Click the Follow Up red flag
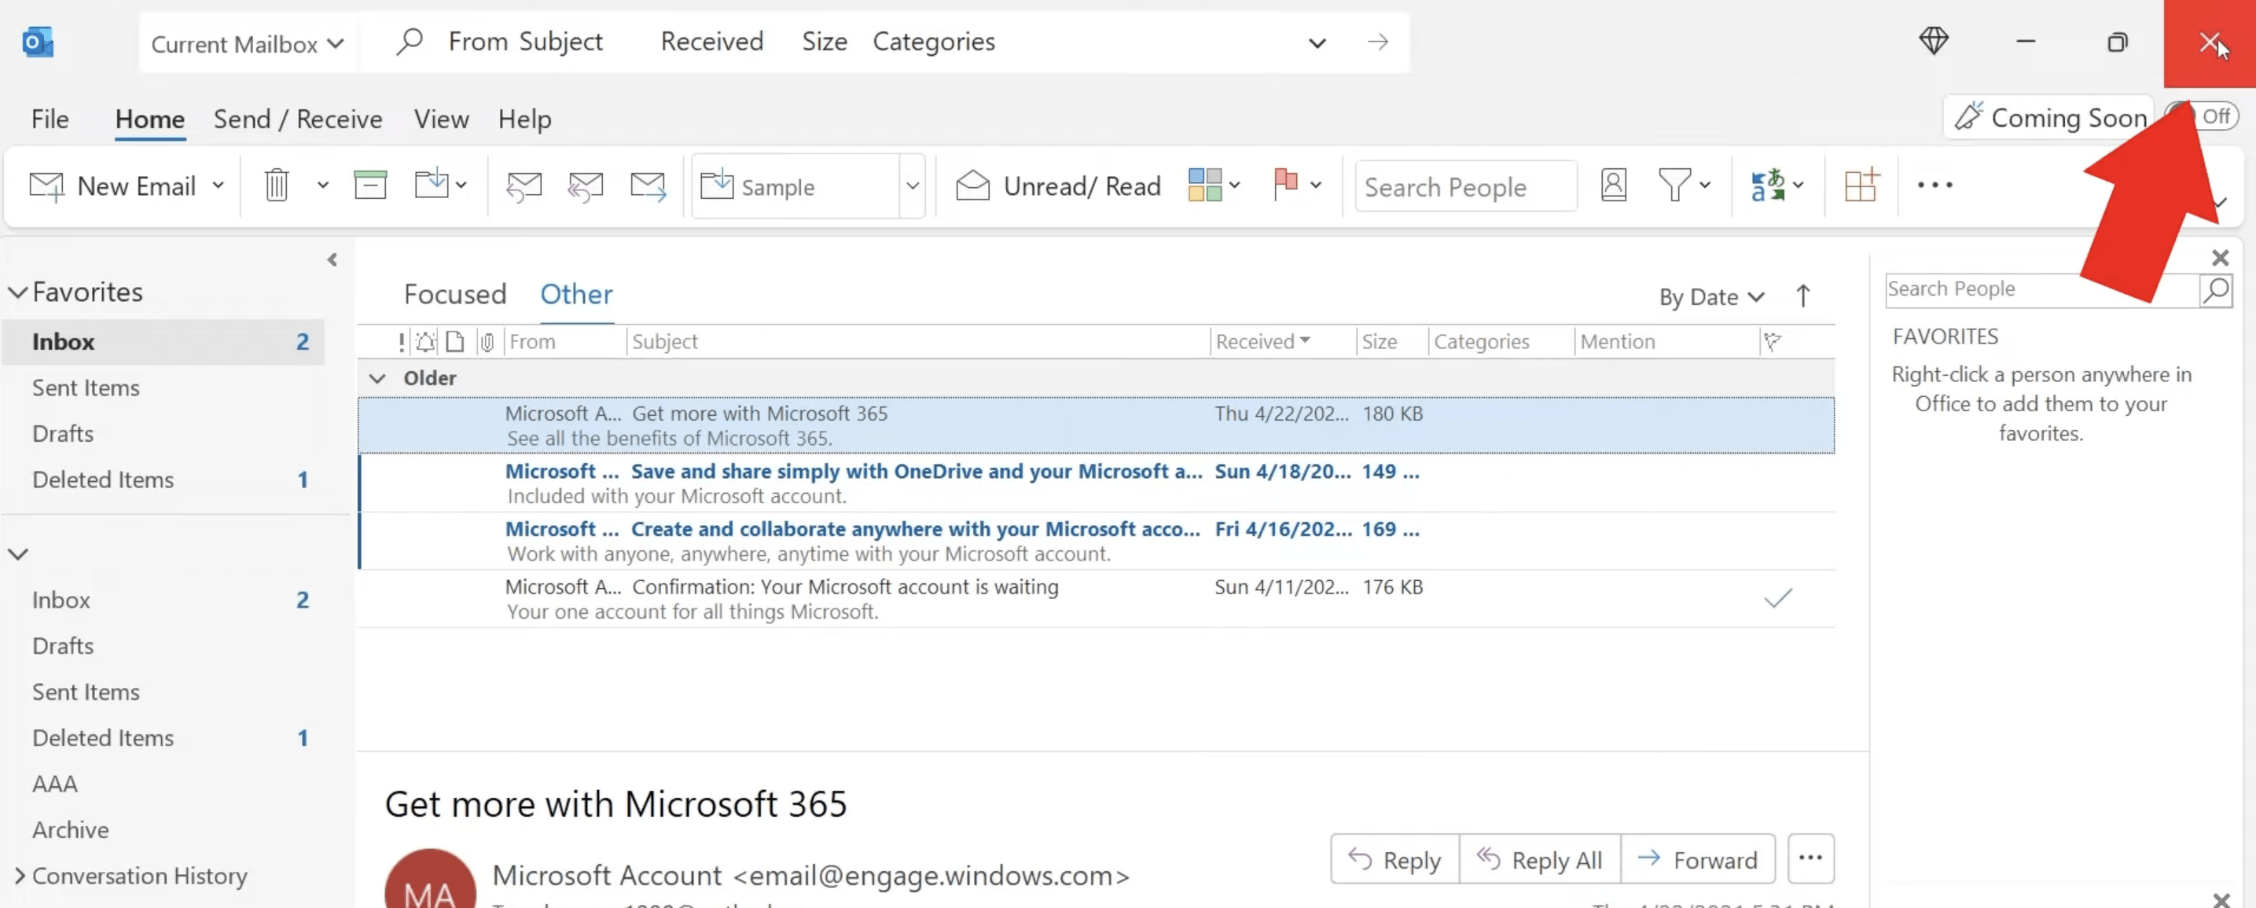The height and width of the screenshot is (908, 2256). (1286, 185)
